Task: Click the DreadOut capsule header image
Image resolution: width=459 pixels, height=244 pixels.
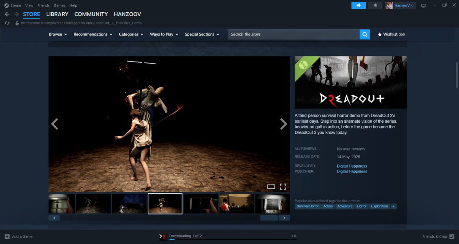Action: click(351, 82)
